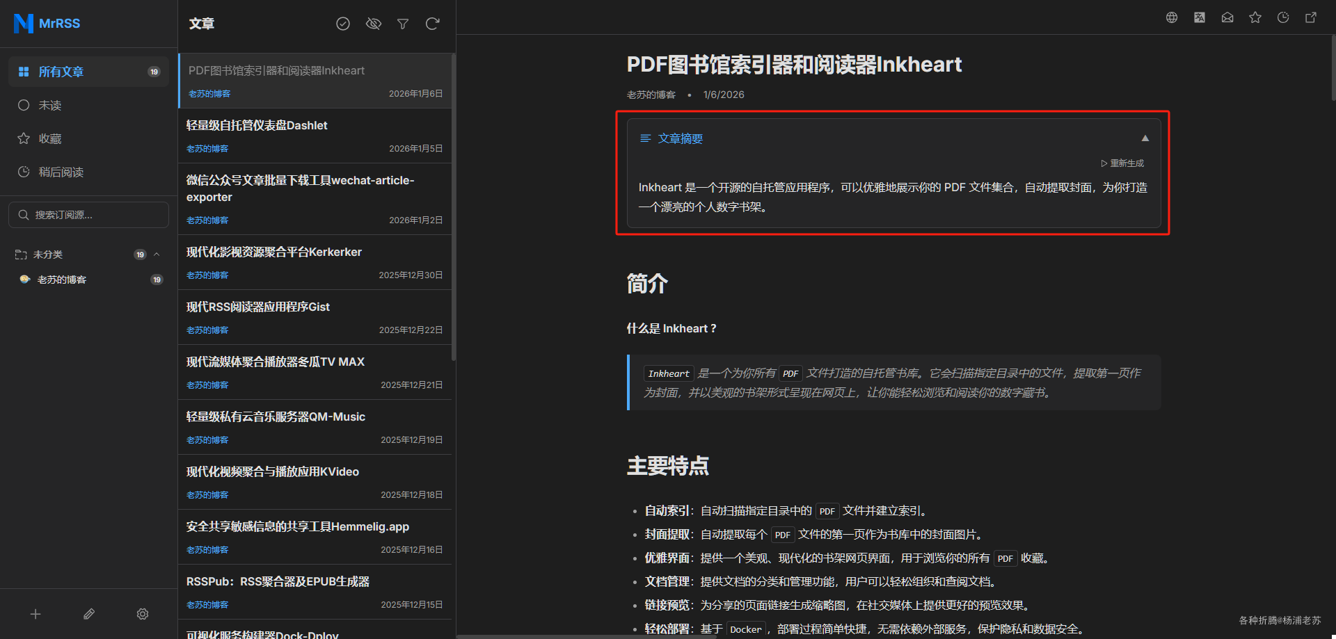Viewport: 1336px width, 639px height.
Task: Add article to read later clock icon
Action: (x=1283, y=17)
